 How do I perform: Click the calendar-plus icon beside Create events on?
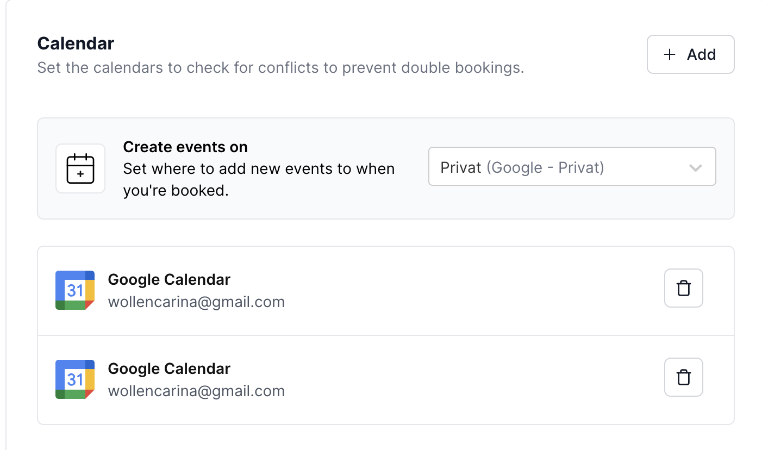click(x=80, y=168)
